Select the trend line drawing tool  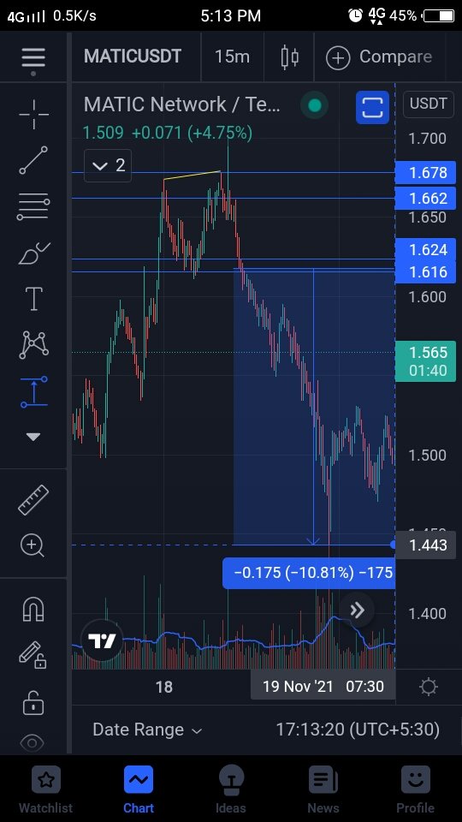pos(33,160)
